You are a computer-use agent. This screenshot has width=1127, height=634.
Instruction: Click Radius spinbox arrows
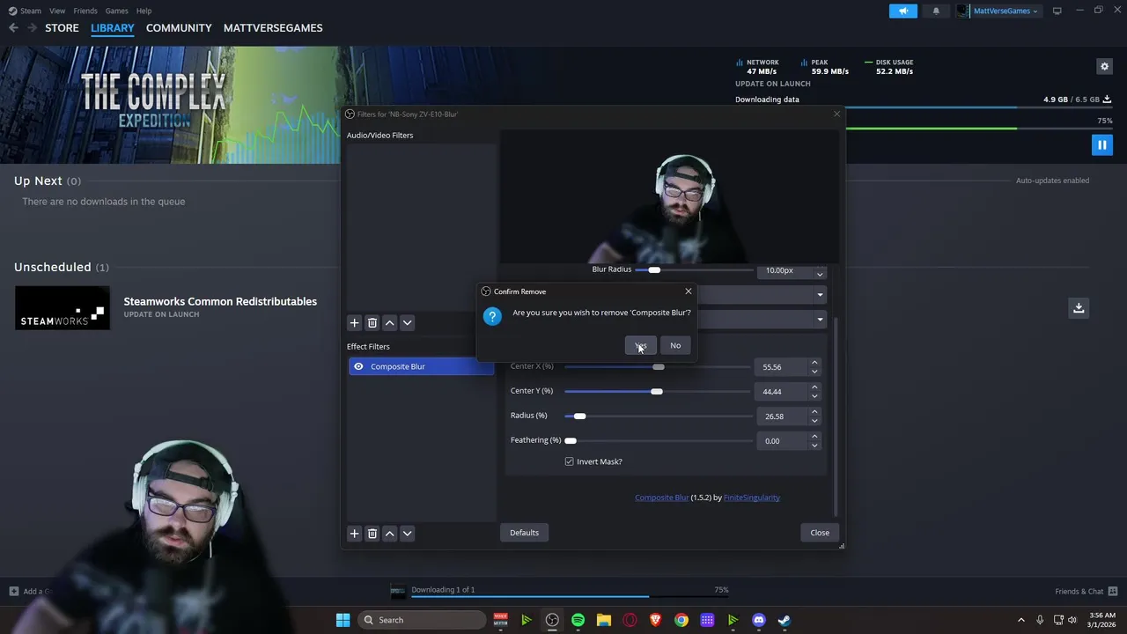[x=814, y=416]
